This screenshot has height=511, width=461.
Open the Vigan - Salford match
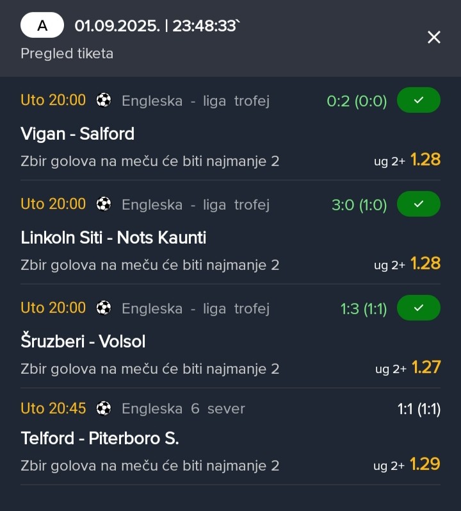tap(77, 134)
